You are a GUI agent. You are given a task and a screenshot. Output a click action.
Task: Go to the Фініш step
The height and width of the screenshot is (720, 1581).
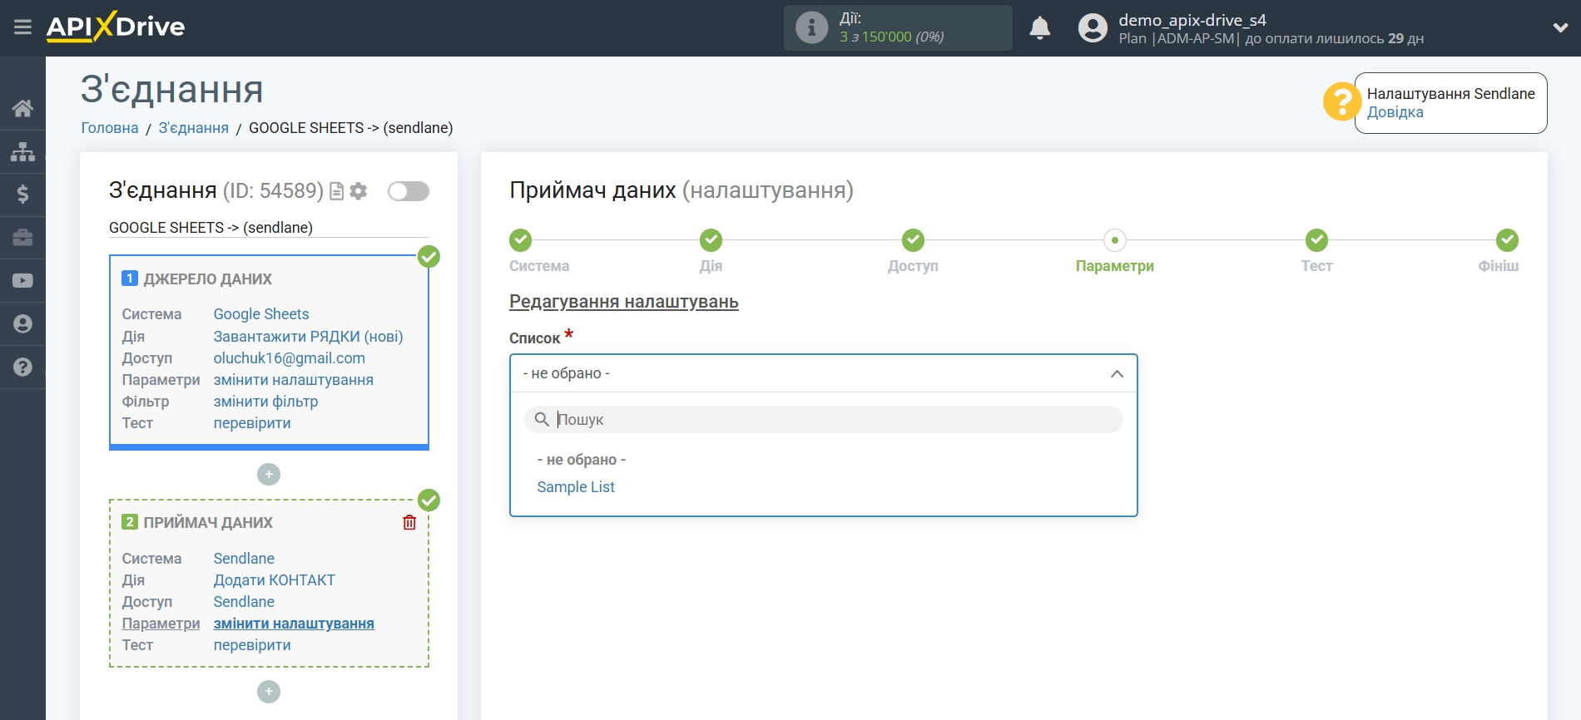pyautogui.click(x=1507, y=240)
